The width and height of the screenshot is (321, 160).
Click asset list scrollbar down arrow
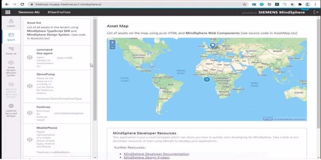(x=95, y=158)
